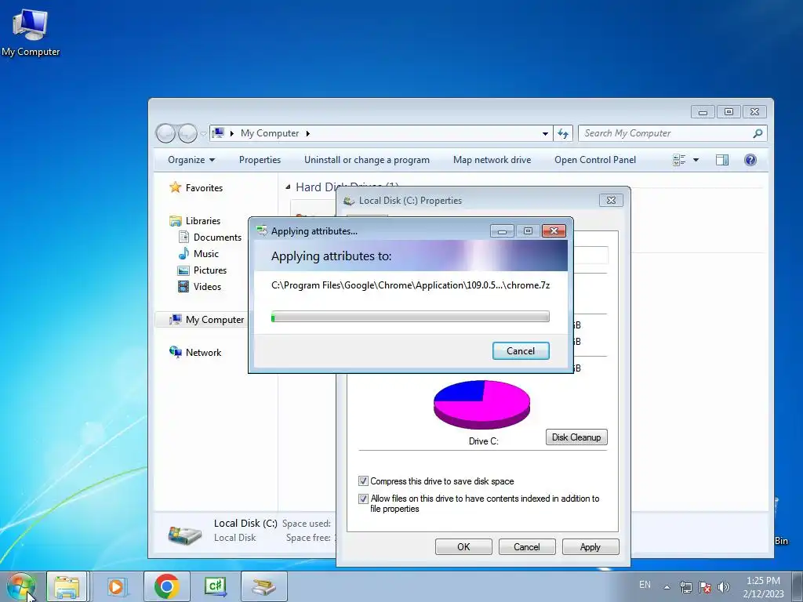Image resolution: width=803 pixels, height=602 pixels.
Task: Click the change view icon
Action: pyautogui.click(x=679, y=160)
